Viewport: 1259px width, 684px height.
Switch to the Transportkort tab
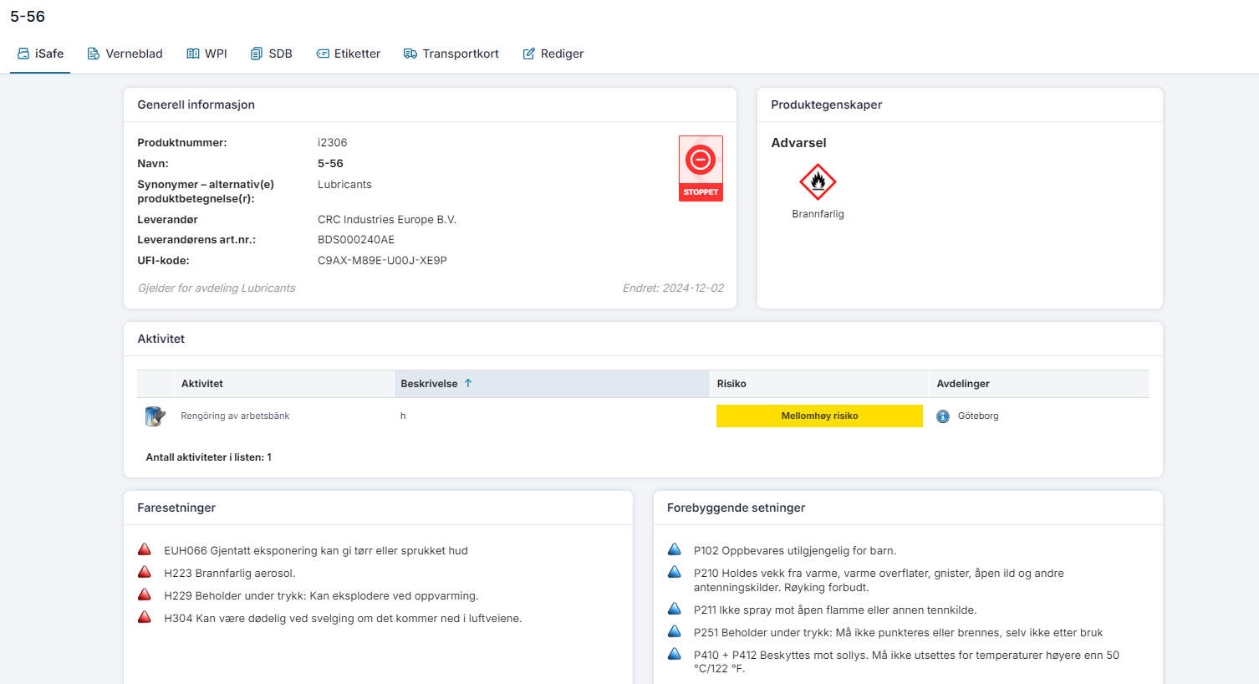click(451, 54)
